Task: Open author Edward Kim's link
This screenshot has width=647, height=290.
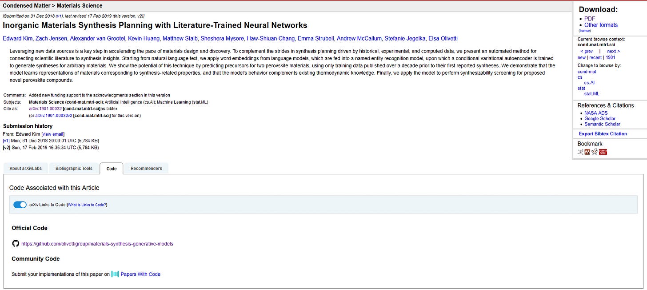Action: [x=18, y=38]
